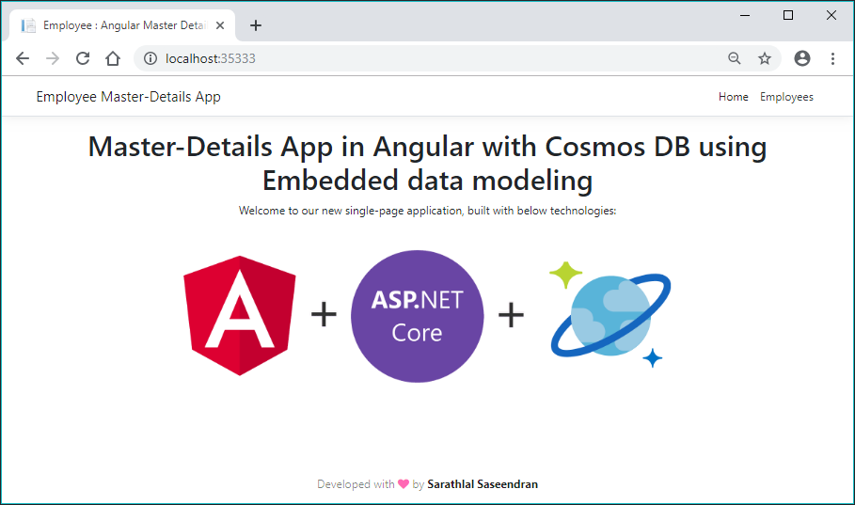Screen dimensions: 855x505
Task: Click the pink heart icon in footer
Action: click(404, 483)
